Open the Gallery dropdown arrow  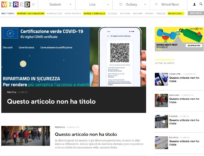tap(145, 5)
